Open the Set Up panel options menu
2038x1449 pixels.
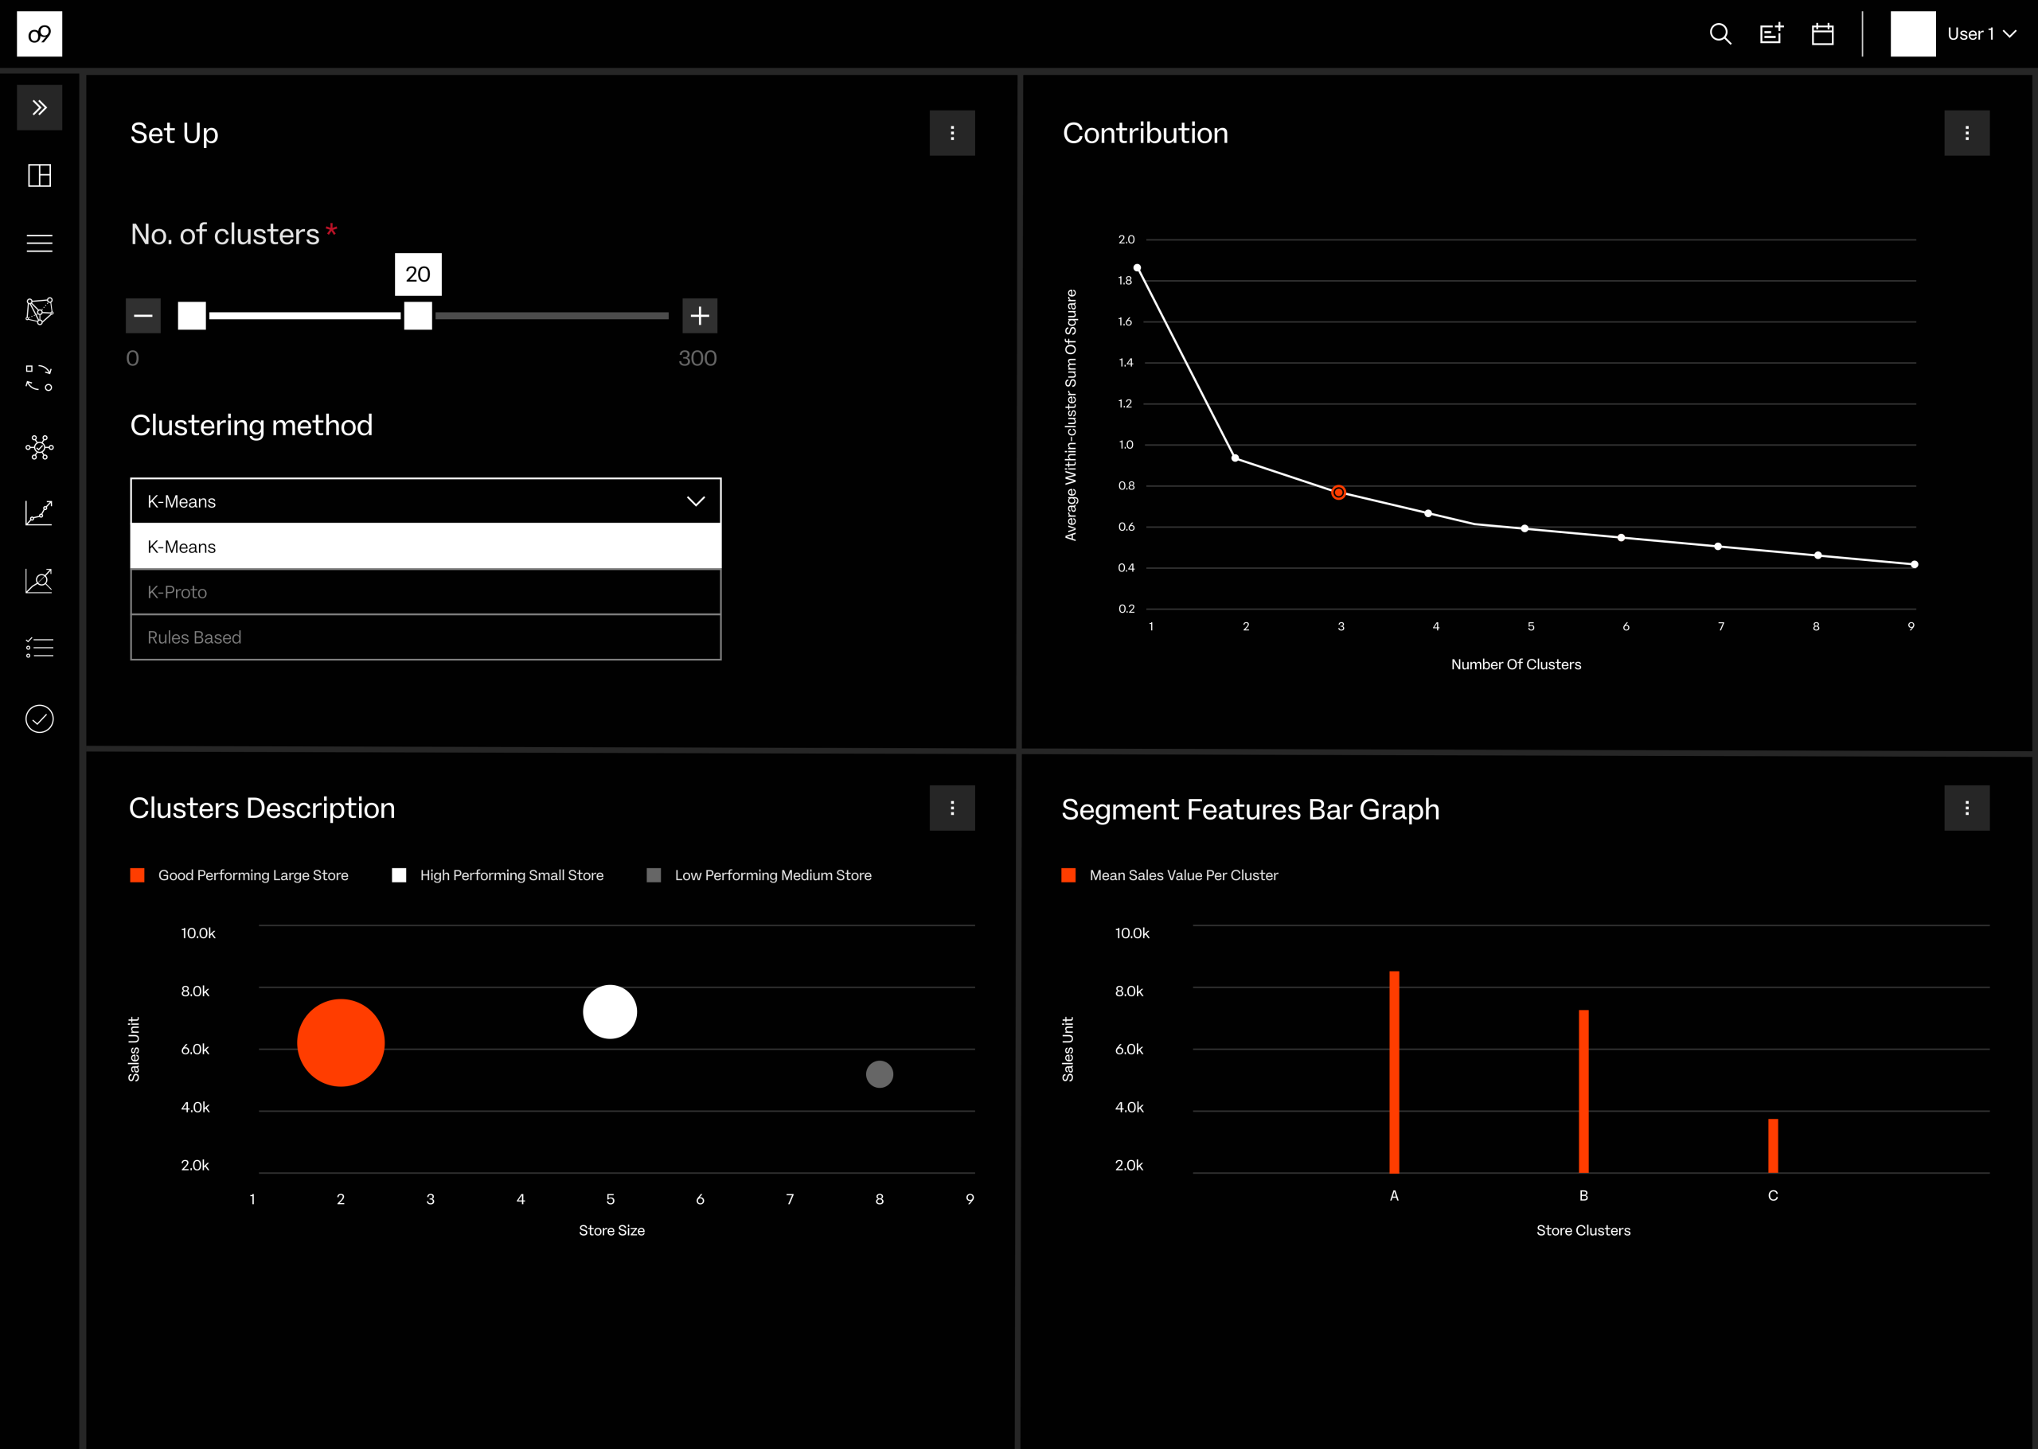[952, 132]
